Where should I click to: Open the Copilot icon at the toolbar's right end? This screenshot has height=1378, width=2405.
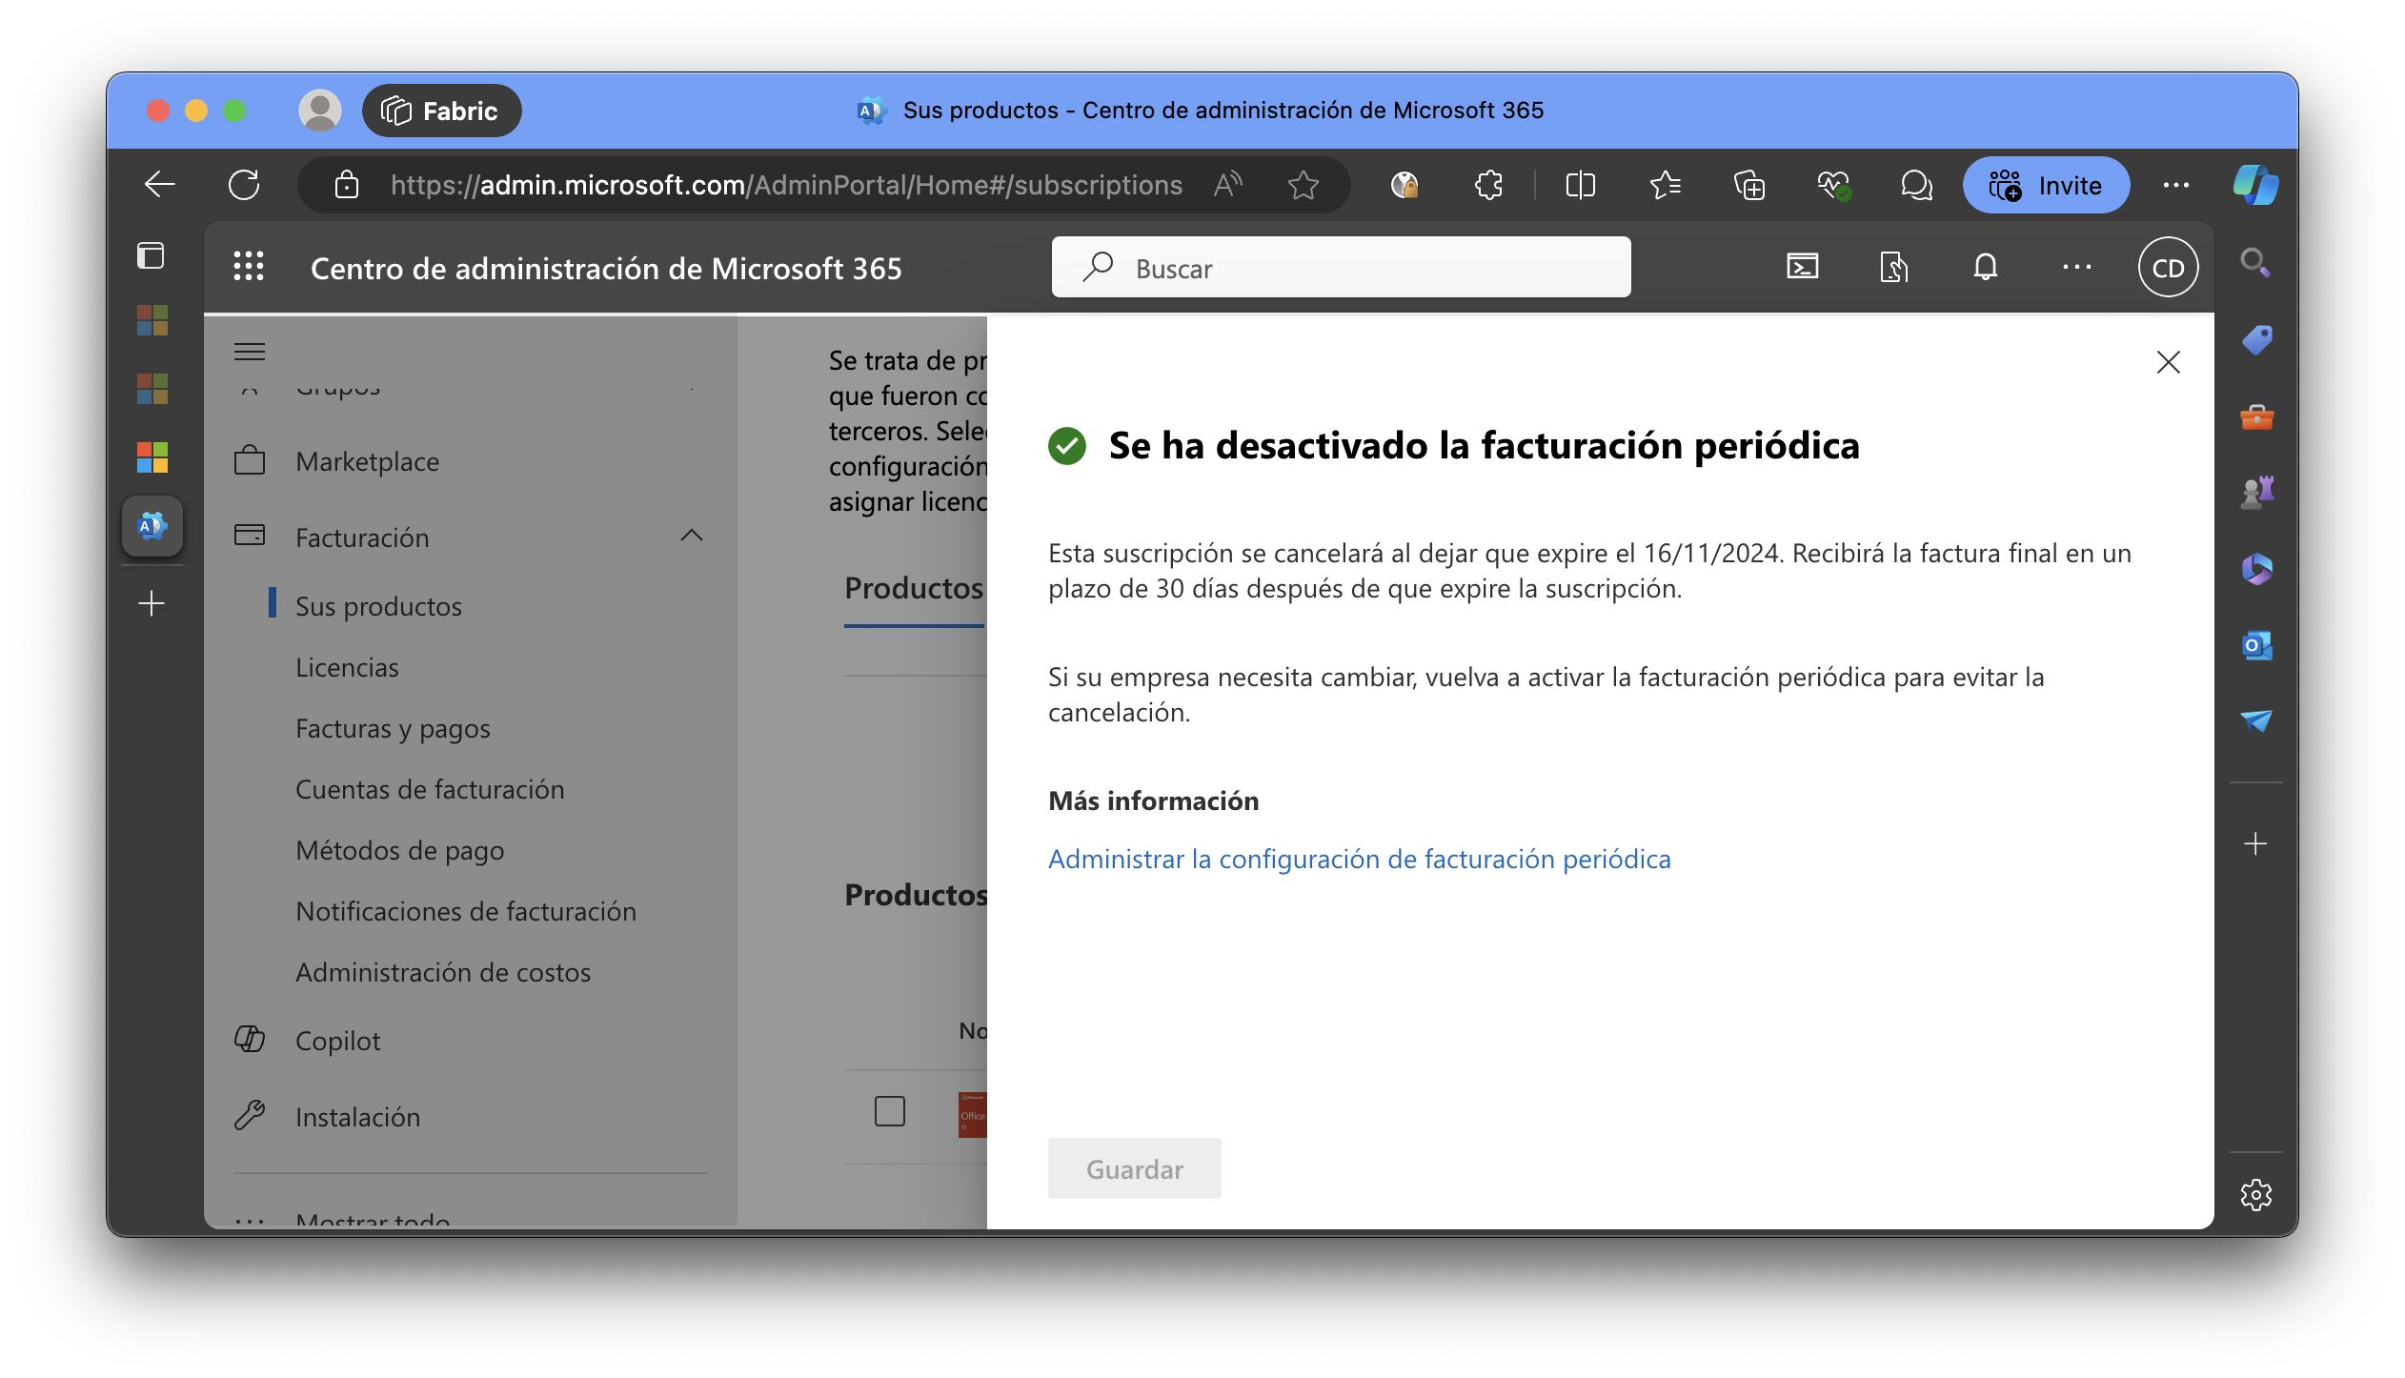(2255, 185)
